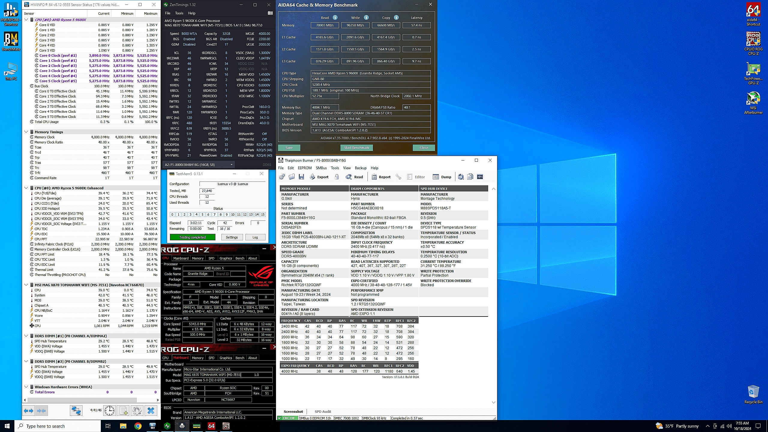Click the Read button in Thaiphoon Burner
This screenshot has height=432, width=768.
(354, 177)
